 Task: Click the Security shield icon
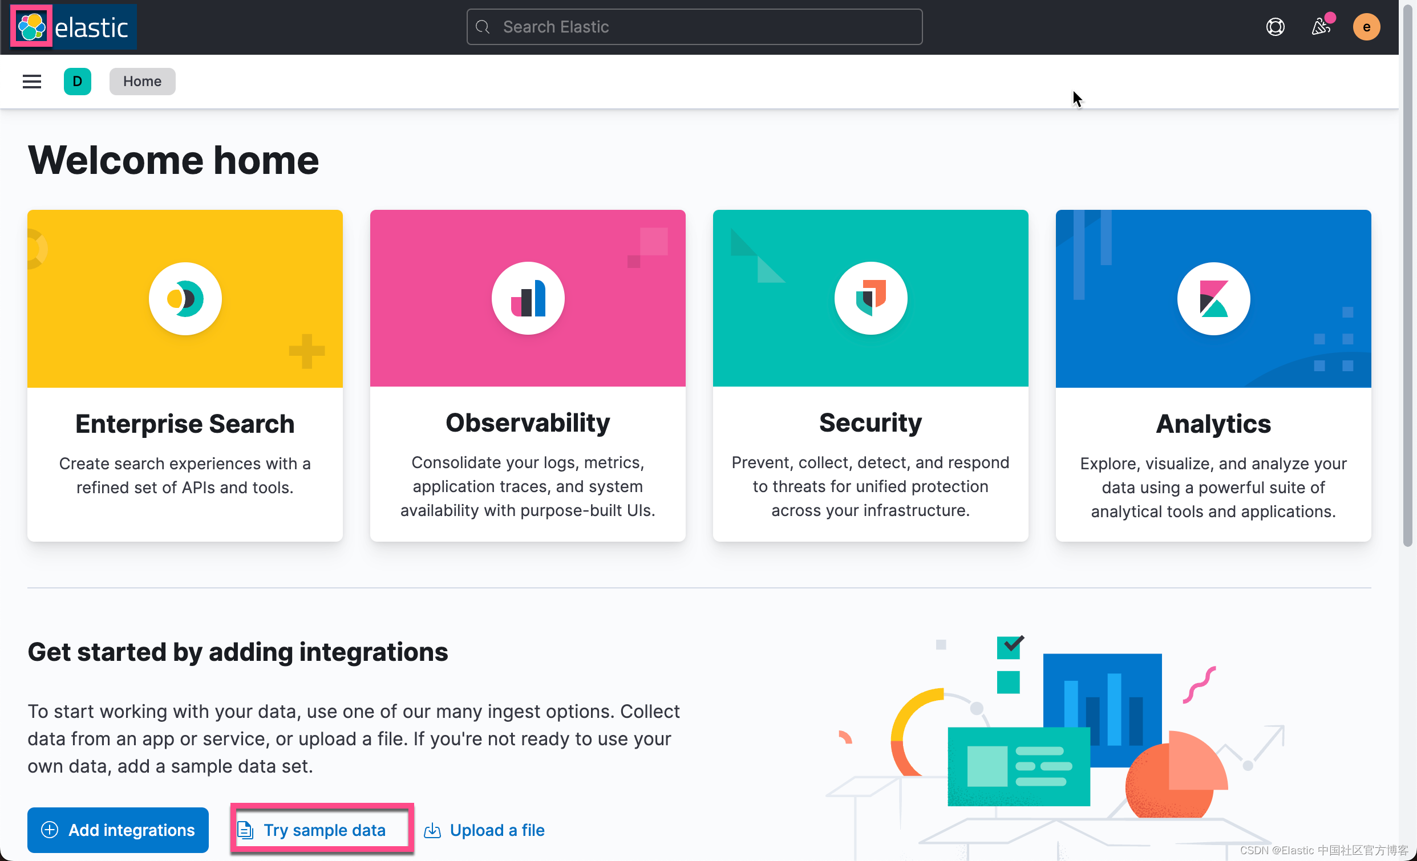tap(870, 299)
